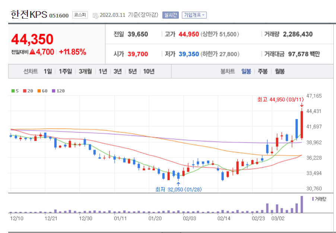Image resolution: width=336 pixels, height=233 pixels.
Task: Switch to the 1년 line chart
Action: (103, 71)
